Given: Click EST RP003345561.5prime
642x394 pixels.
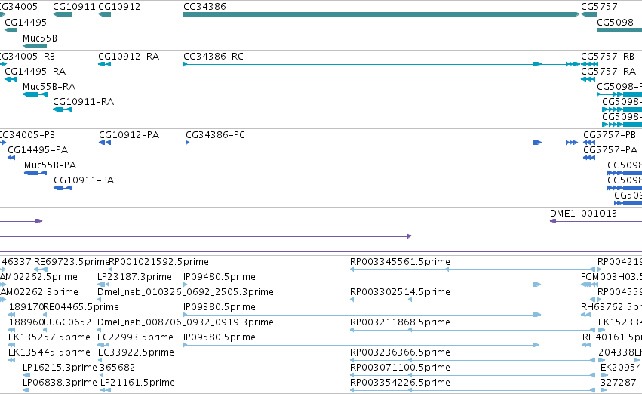Looking at the screenshot, I should (400, 262).
